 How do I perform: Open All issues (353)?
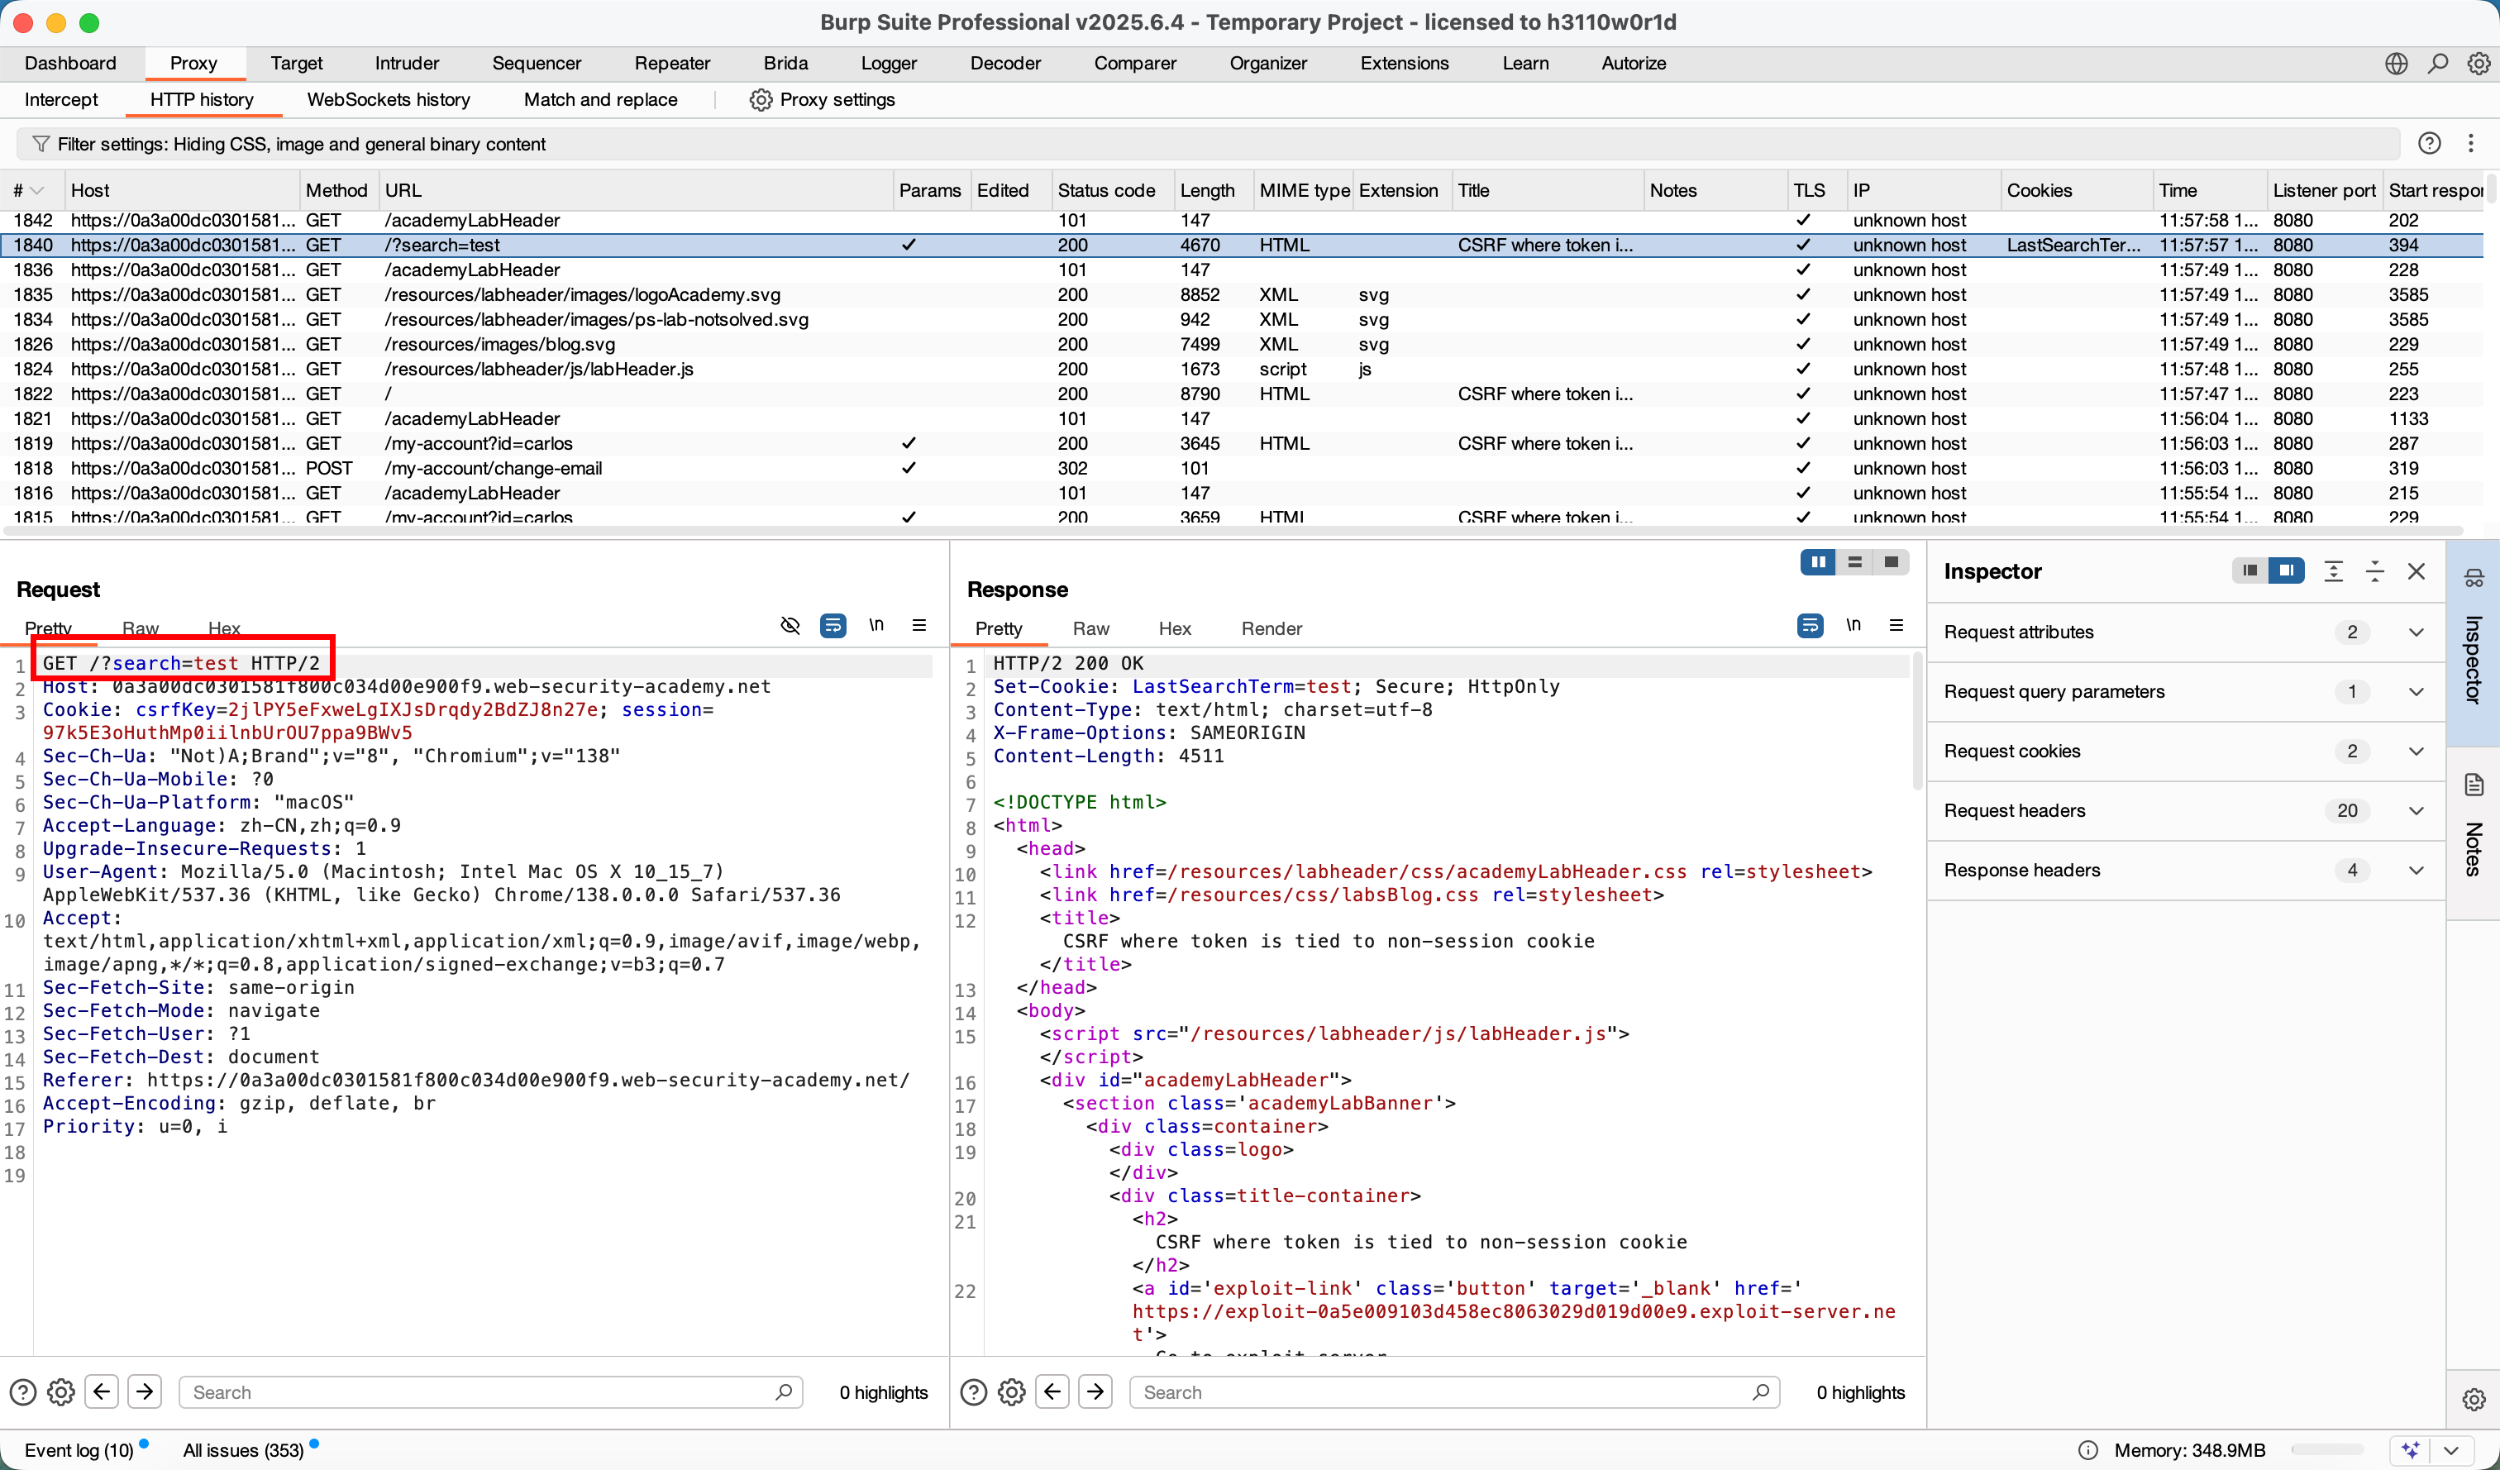(x=243, y=1449)
